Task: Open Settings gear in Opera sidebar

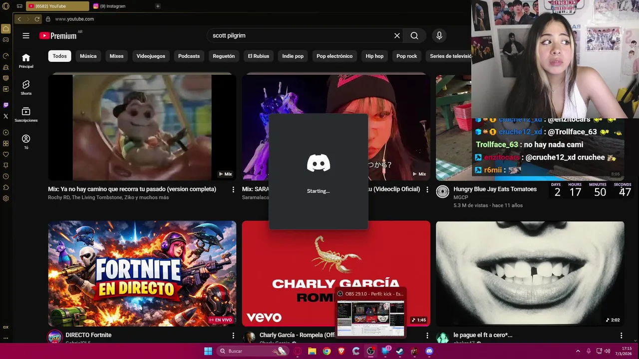Action: click(6, 198)
